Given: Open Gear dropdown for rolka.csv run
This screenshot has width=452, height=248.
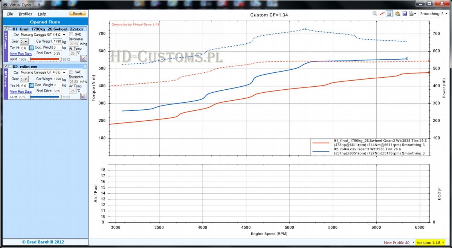Looking at the screenshot, I should click(x=26, y=79).
